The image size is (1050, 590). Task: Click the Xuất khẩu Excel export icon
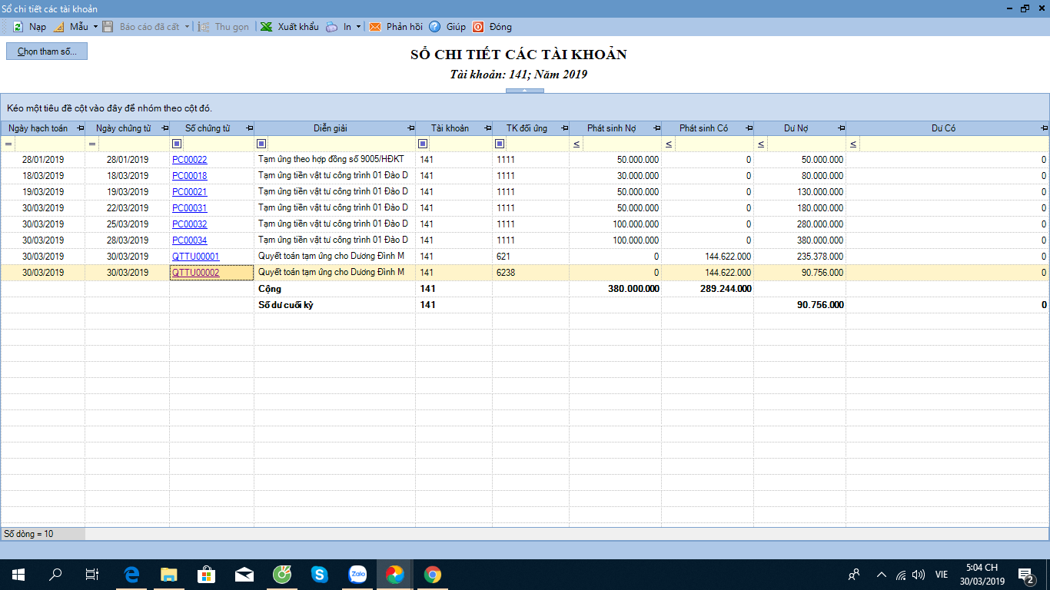266,27
